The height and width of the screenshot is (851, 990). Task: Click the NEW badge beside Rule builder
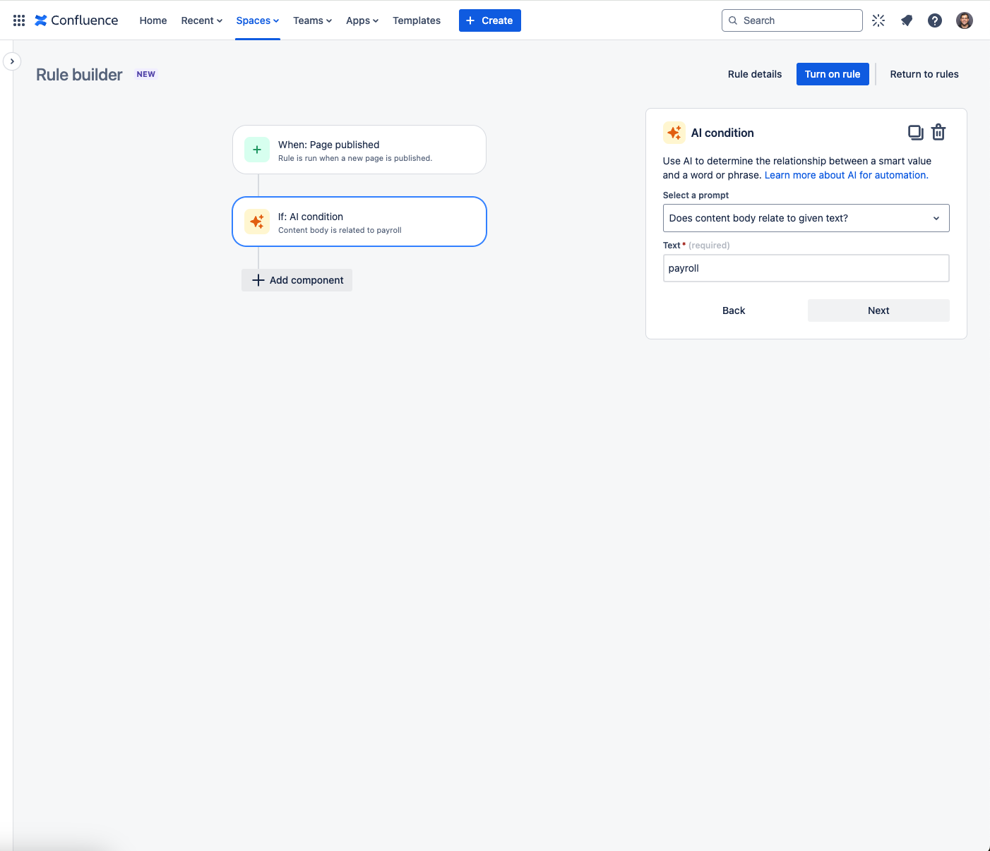[x=146, y=74]
